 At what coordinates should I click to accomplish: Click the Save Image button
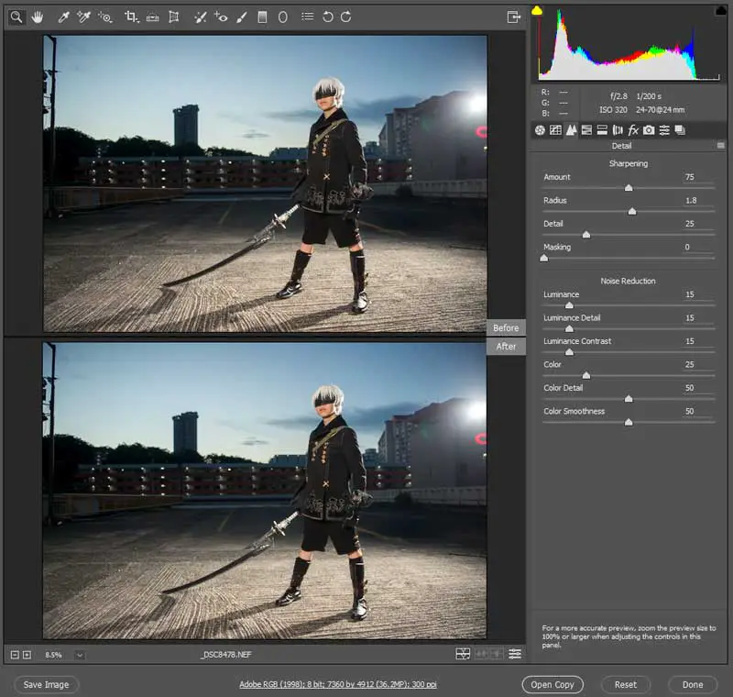tap(47, 685)
